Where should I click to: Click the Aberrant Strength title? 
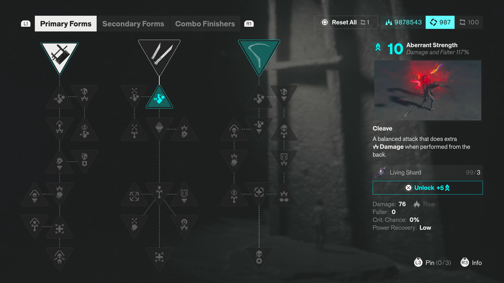click(432, 45)
